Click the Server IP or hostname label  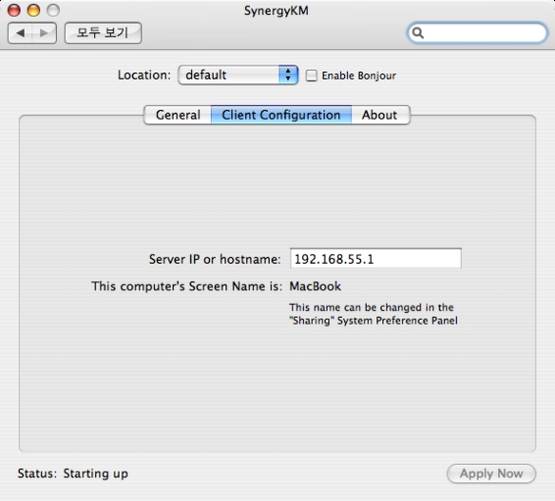click(215, 260)
